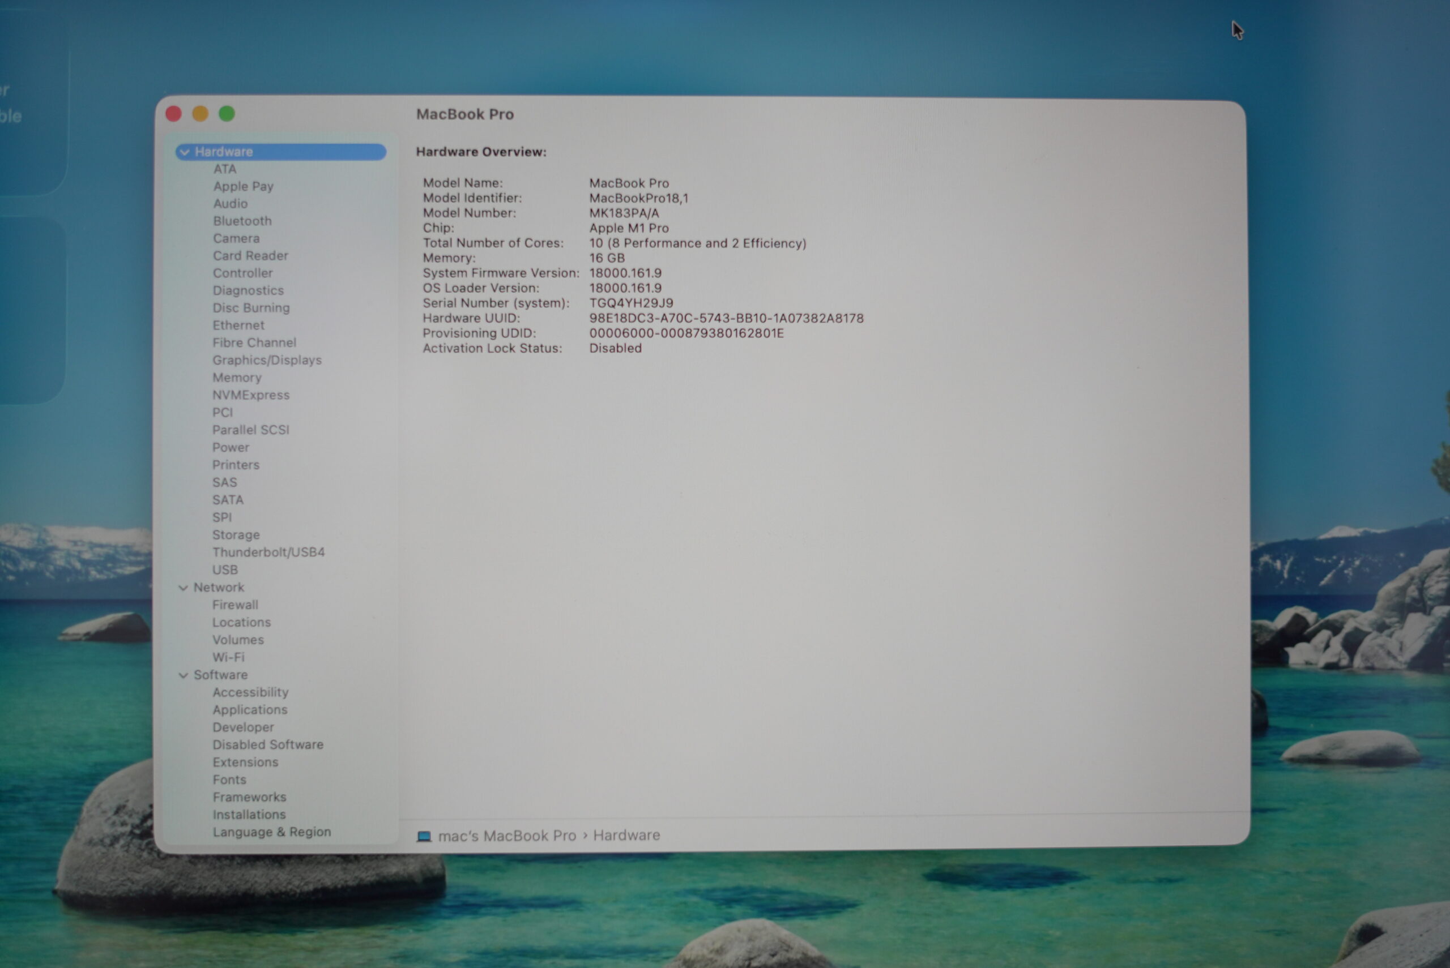Click Provisioning UDID value 00006000-000879380162801E
This screenshot has width=1450, height=968.
[x=686, y=333]
